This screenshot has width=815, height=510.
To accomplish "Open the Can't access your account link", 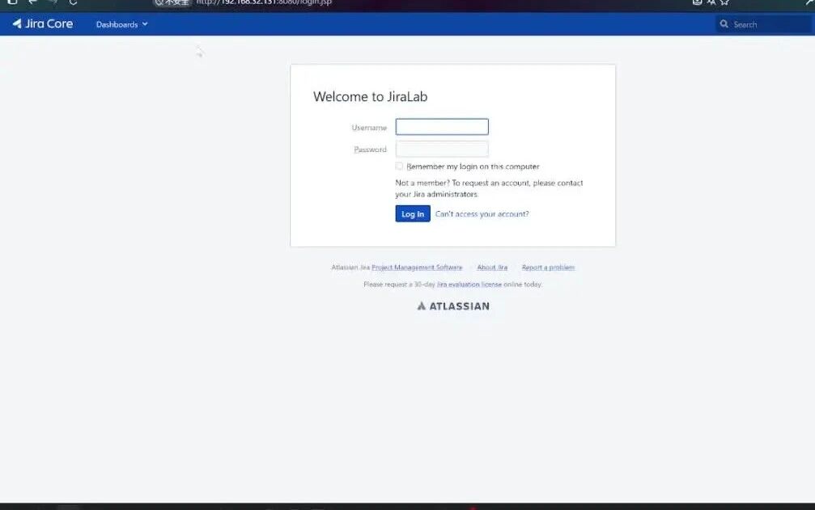I will click(x=482, y=213).
